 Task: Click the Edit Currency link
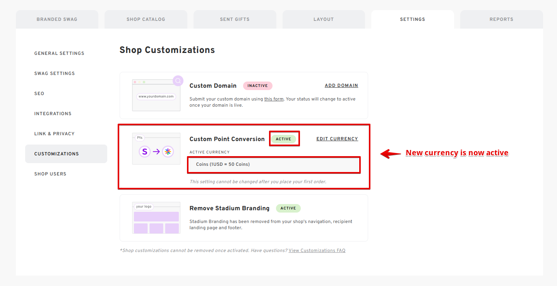click(337, 139)
